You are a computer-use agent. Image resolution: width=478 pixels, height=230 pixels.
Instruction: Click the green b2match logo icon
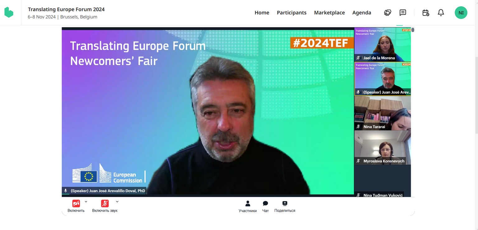pyautogui.click(x=9, y=12)
